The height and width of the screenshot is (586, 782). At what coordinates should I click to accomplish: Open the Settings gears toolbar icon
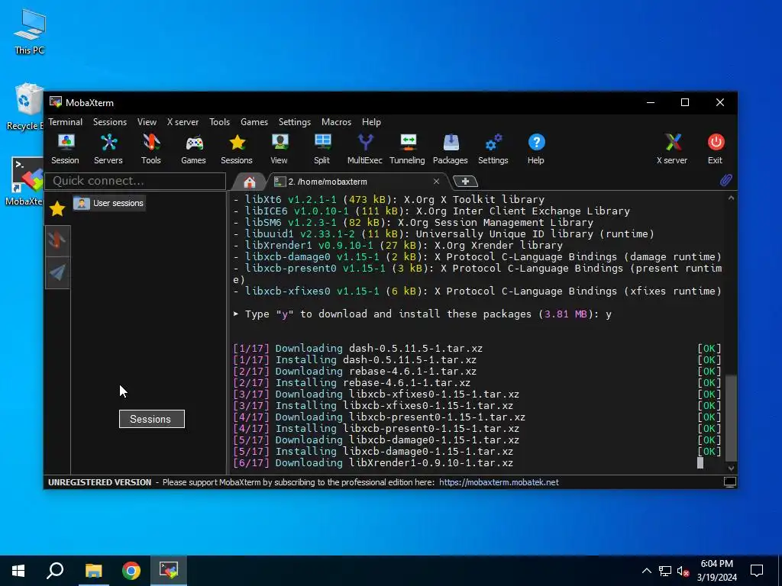[x=493, y=149]
